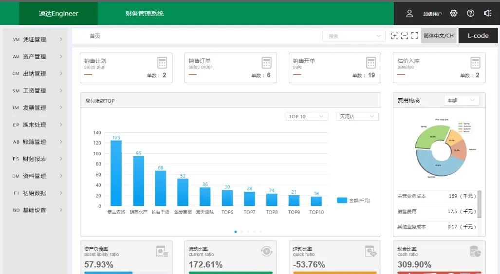Image resolution: width=500 pixels, height=274 pixels.
Task: Expand the 凭证管理 sidebar menu
Action: (37, 39)
